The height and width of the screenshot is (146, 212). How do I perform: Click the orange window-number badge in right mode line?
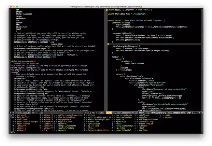click(x=109, y=113)
